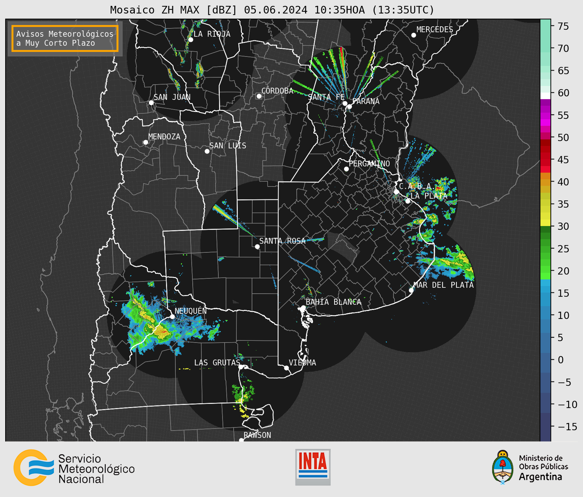Click the 45 dBZ red color band
Image resolution: width=583 pixels, height=497 pixels.
(545, 159)
